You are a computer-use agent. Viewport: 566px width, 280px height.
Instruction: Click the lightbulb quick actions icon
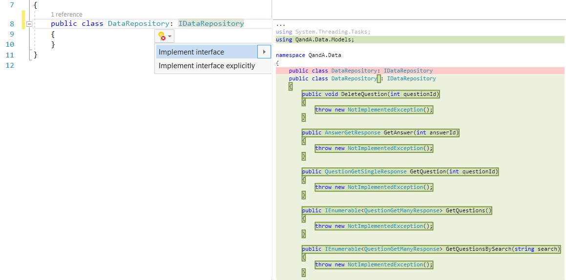(161, 36)
